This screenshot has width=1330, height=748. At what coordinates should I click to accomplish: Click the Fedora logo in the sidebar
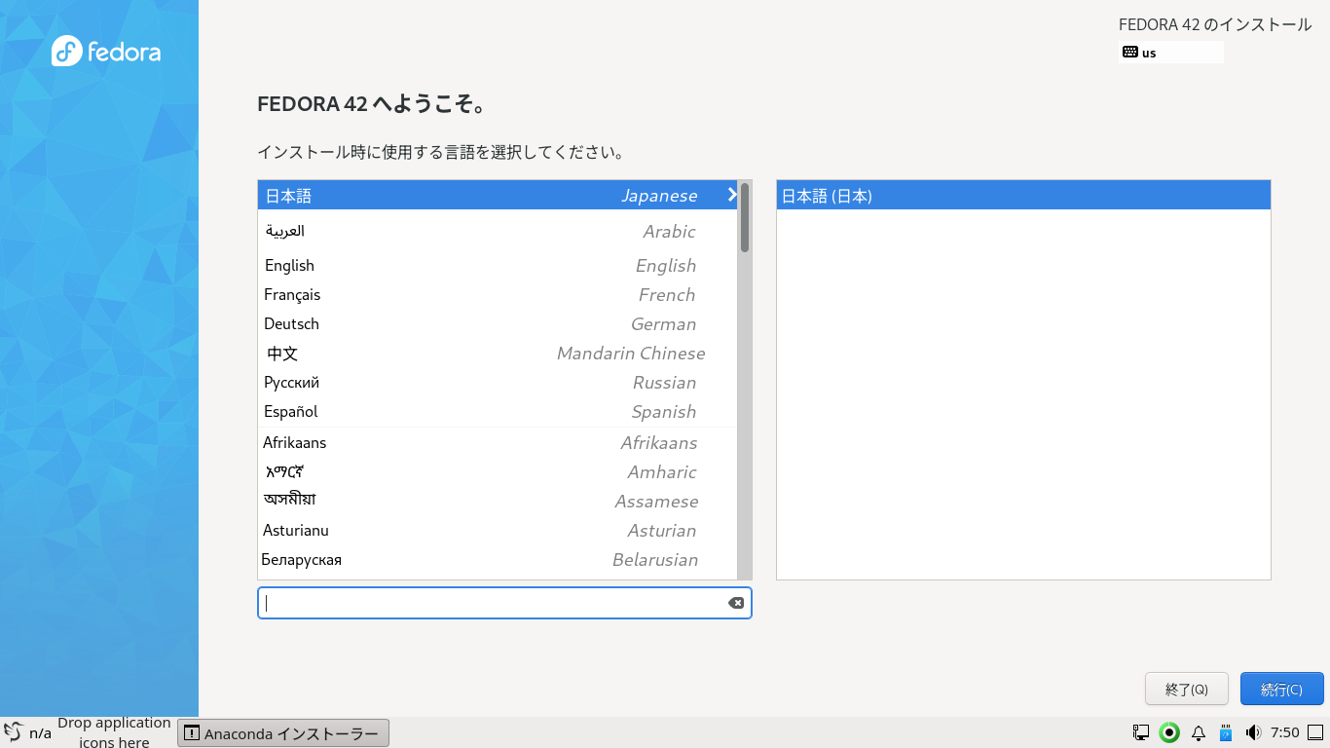point(106,51)
